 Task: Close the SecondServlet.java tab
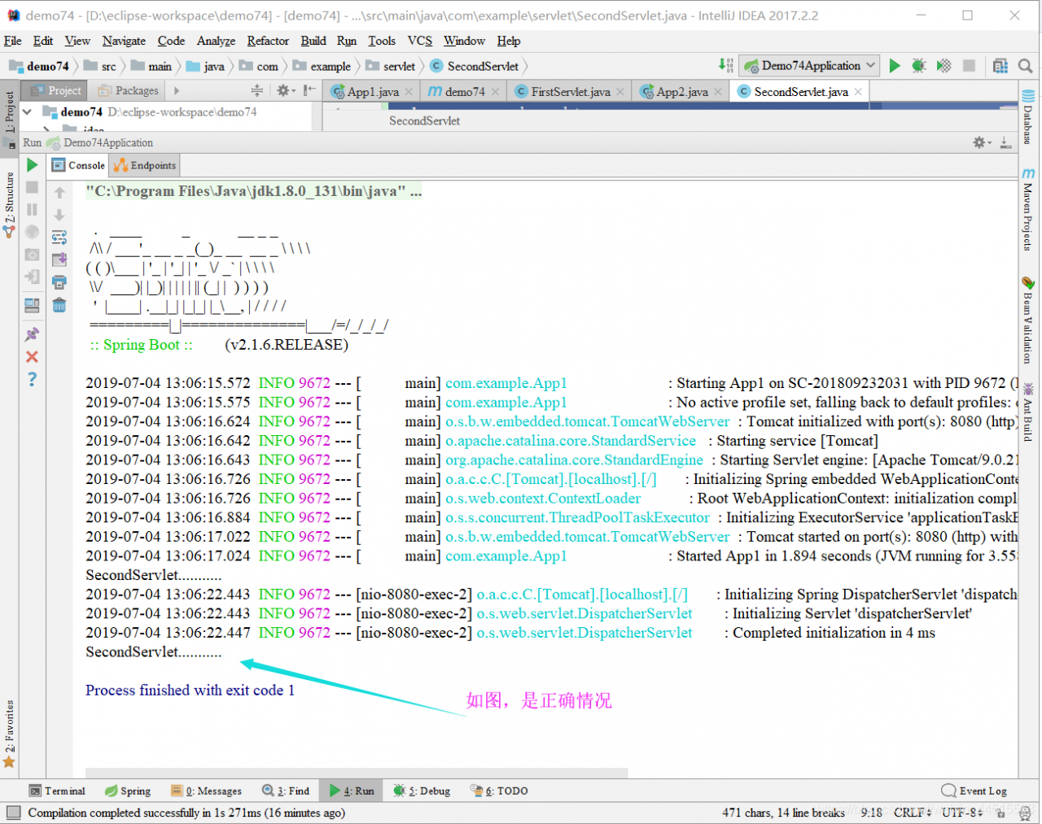858,92
